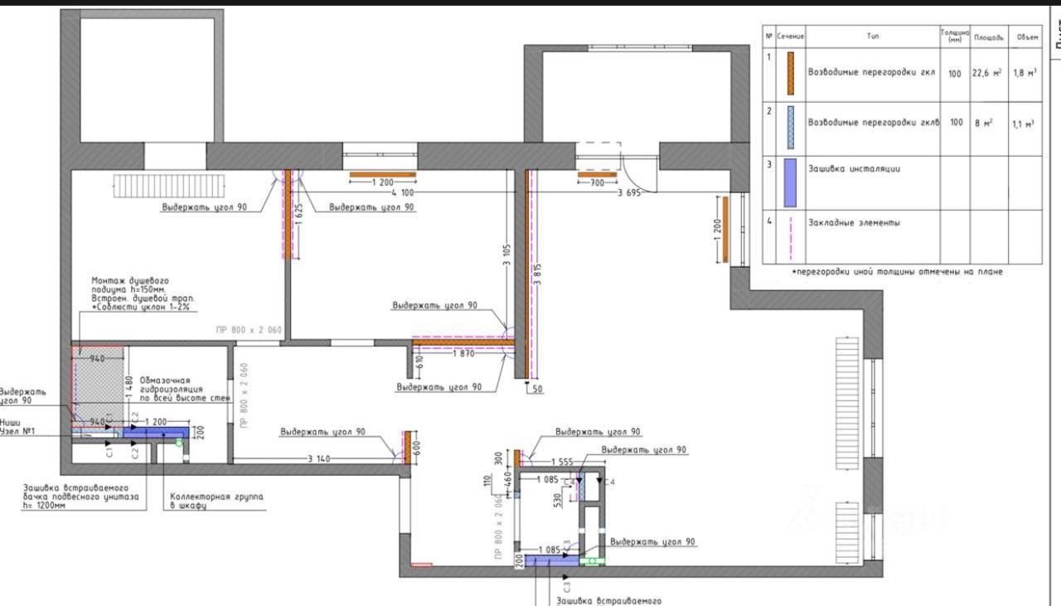Click the solid blue swatch in legend row 3

pyautogui.click(x=791, y=182)
